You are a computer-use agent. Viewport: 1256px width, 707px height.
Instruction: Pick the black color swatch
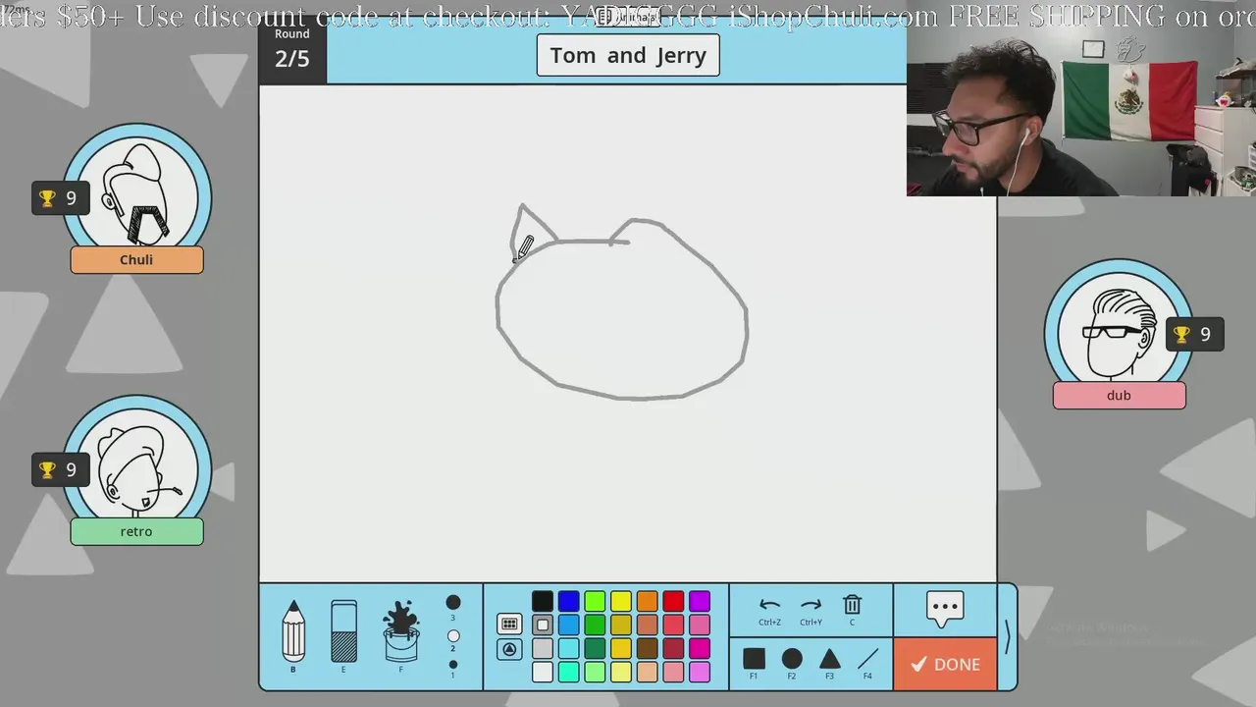(543, 601)
